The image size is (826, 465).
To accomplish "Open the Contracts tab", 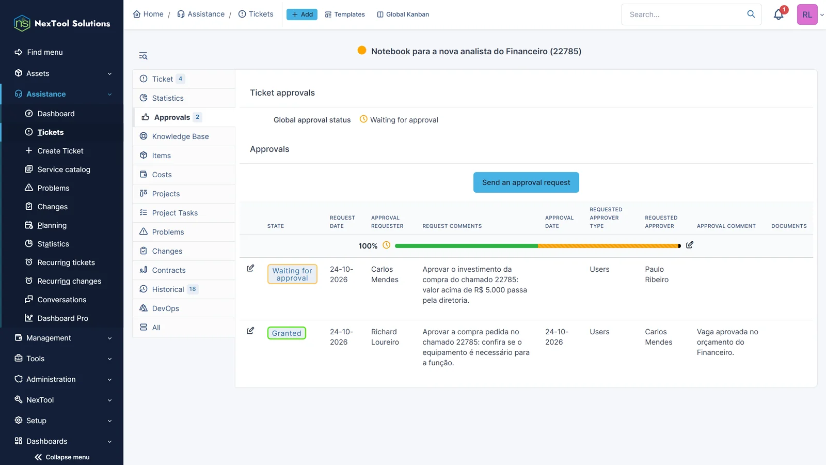I will [x=184, y=270].
